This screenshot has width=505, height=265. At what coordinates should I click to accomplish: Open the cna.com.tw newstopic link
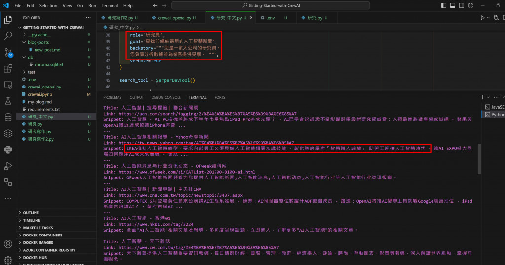[x=180, y=195]
